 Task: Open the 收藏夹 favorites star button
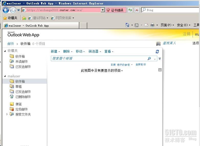click(10, 18)
